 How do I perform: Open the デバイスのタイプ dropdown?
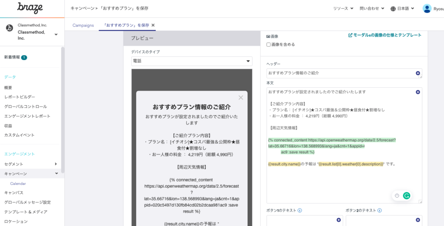coord(191,61)
